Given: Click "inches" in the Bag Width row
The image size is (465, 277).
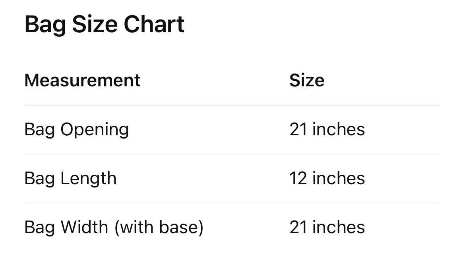Looking at the screenshot, I should [339, 228].
